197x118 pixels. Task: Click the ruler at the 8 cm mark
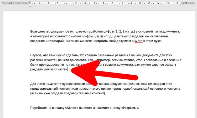(x=103, y=3)
